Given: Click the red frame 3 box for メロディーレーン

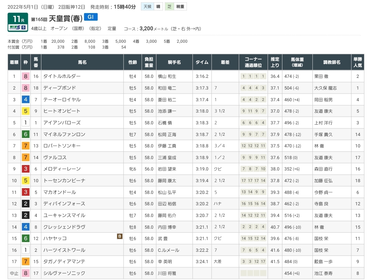Looking at the screenshot, I should (25, 169).
